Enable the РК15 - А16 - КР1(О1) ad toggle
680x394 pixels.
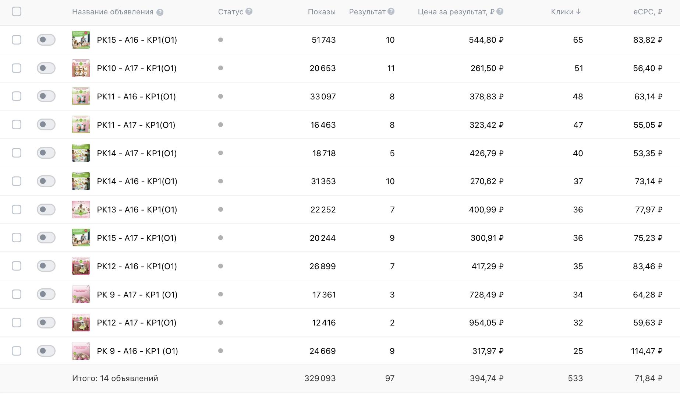coord(46,40)
